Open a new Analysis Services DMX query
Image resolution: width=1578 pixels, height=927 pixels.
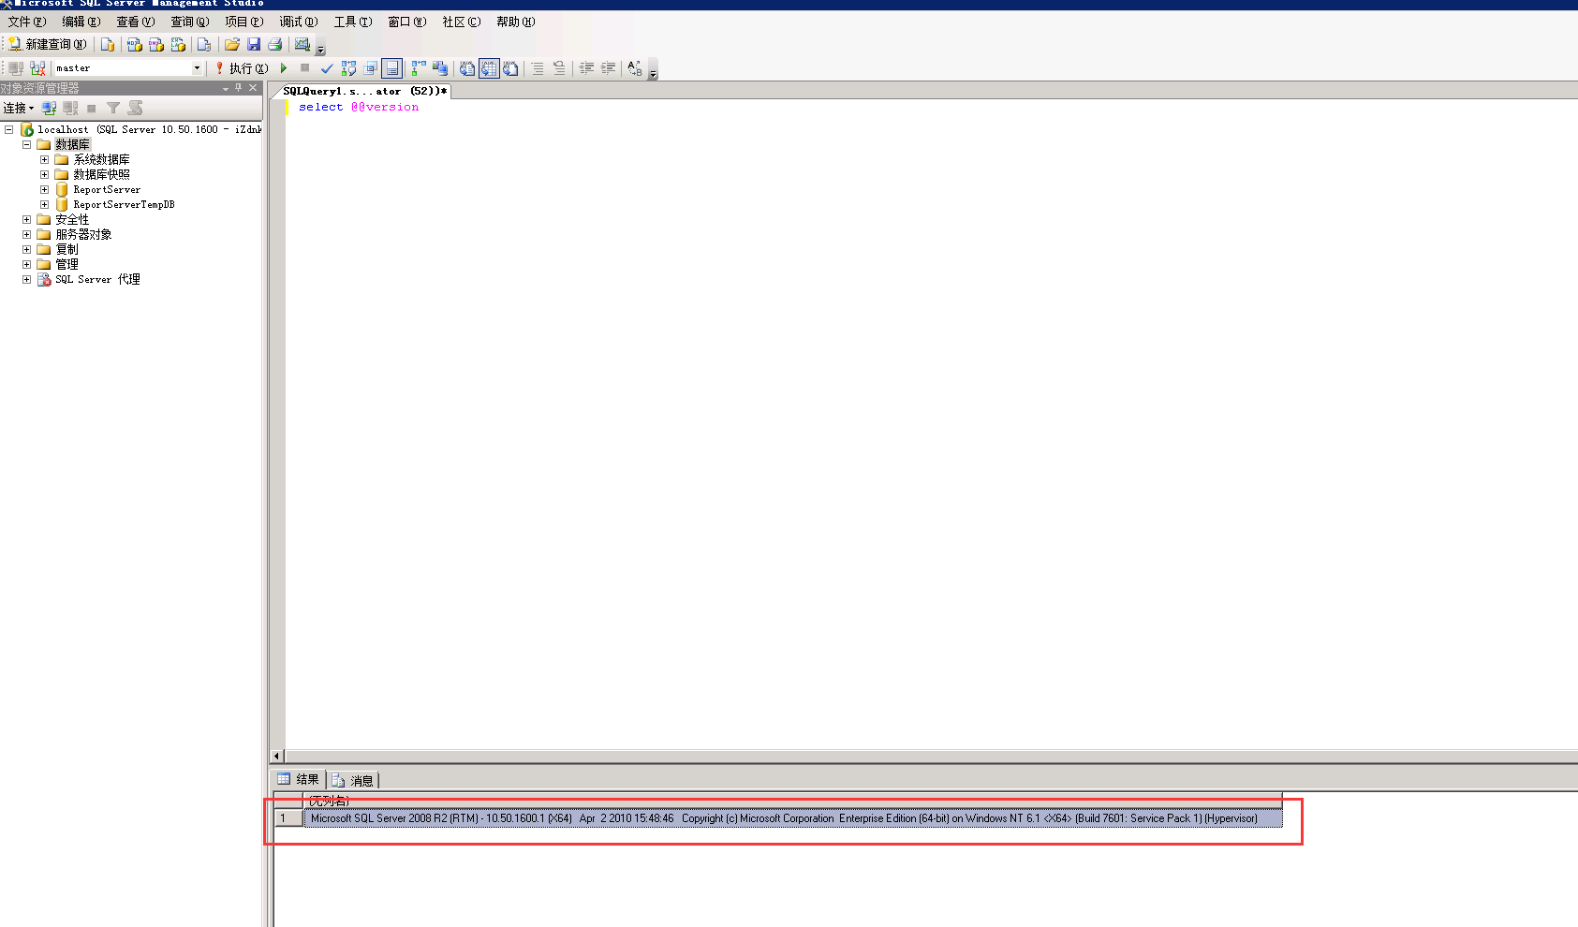[x=156, y=44]
